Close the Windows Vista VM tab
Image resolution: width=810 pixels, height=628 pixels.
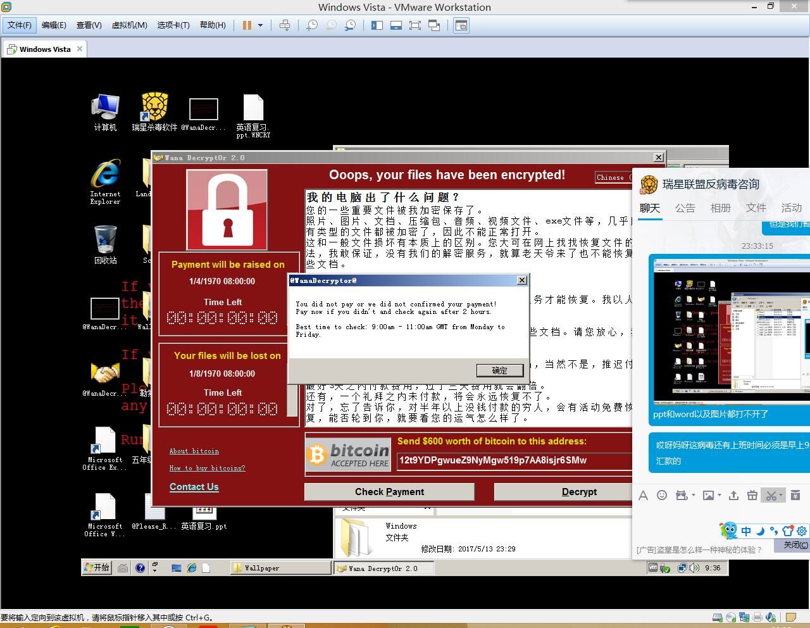pyautogui.click(x=80, y=49)
